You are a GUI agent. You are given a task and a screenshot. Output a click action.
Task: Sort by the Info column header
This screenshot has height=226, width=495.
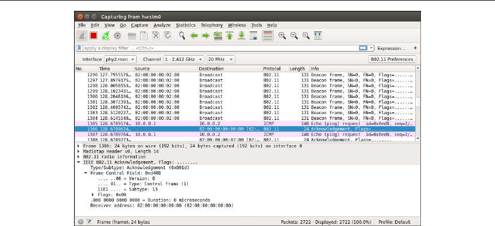point(362,69)
